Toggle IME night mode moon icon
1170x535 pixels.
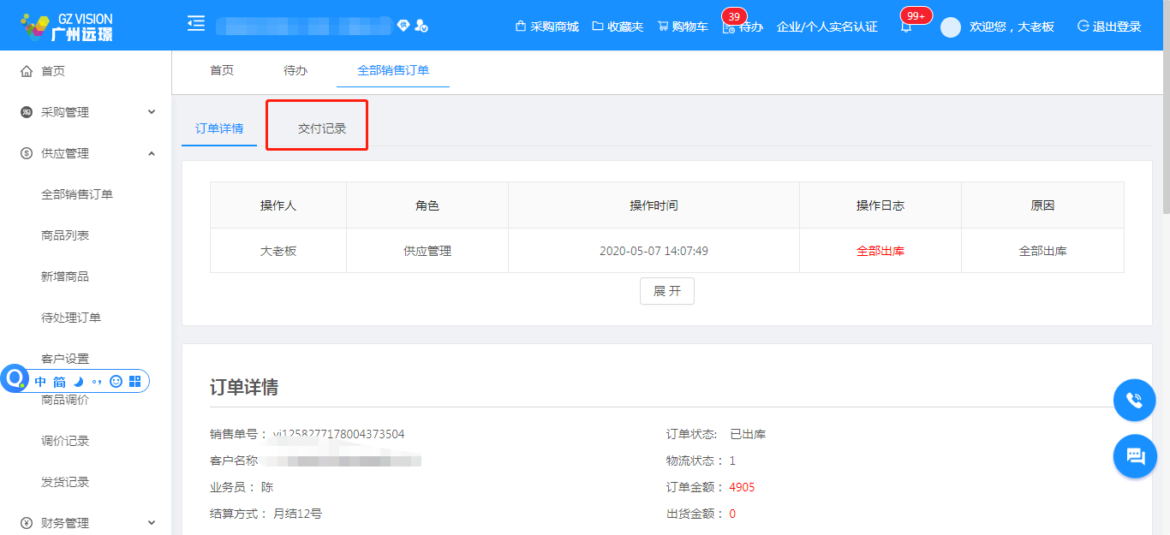tap(78, 382)
